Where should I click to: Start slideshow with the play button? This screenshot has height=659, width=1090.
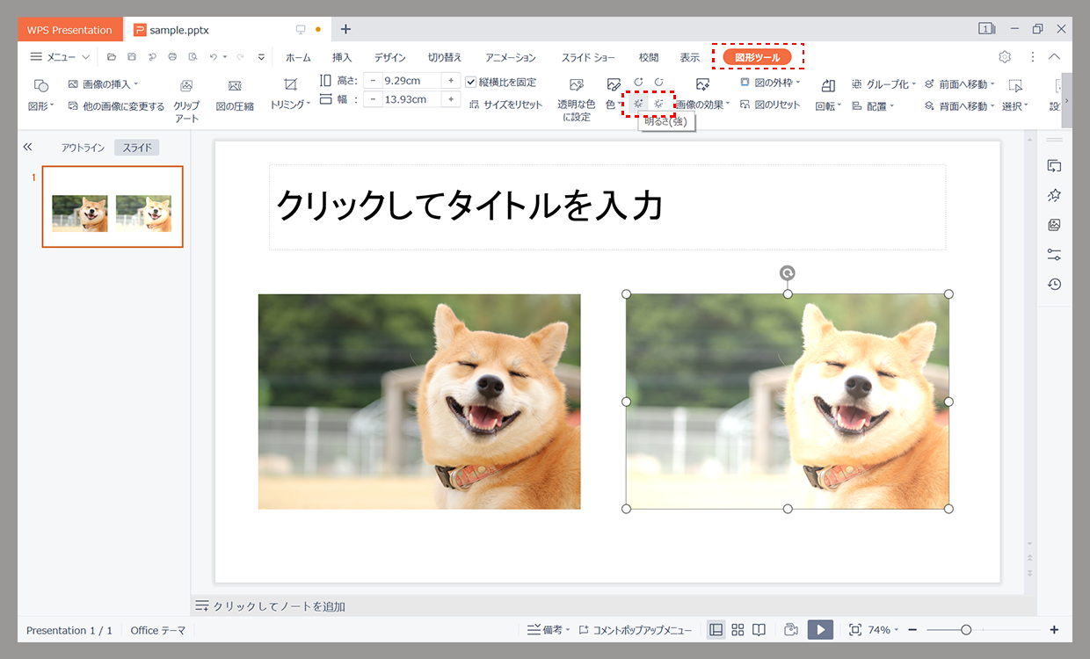click(x=820, y=630)
